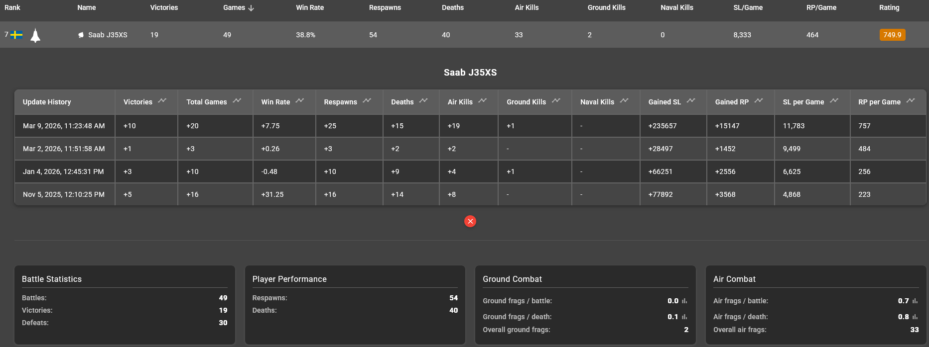Select the Mar 9, 2026 update history row
The image size is (929, 347).
click(x=64, y=126)
